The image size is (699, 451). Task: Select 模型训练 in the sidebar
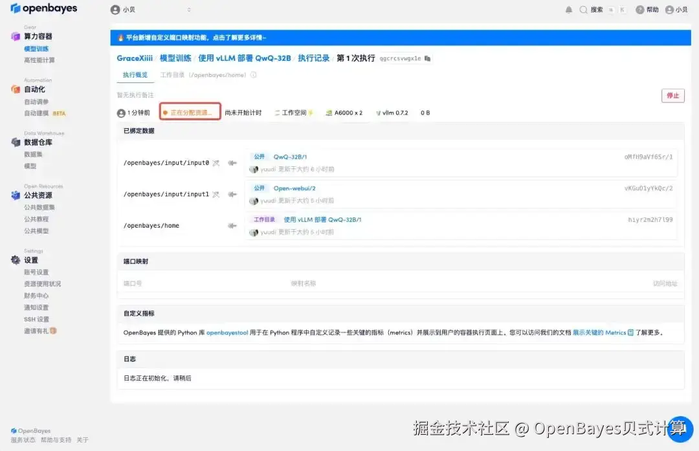pos(36,49)
